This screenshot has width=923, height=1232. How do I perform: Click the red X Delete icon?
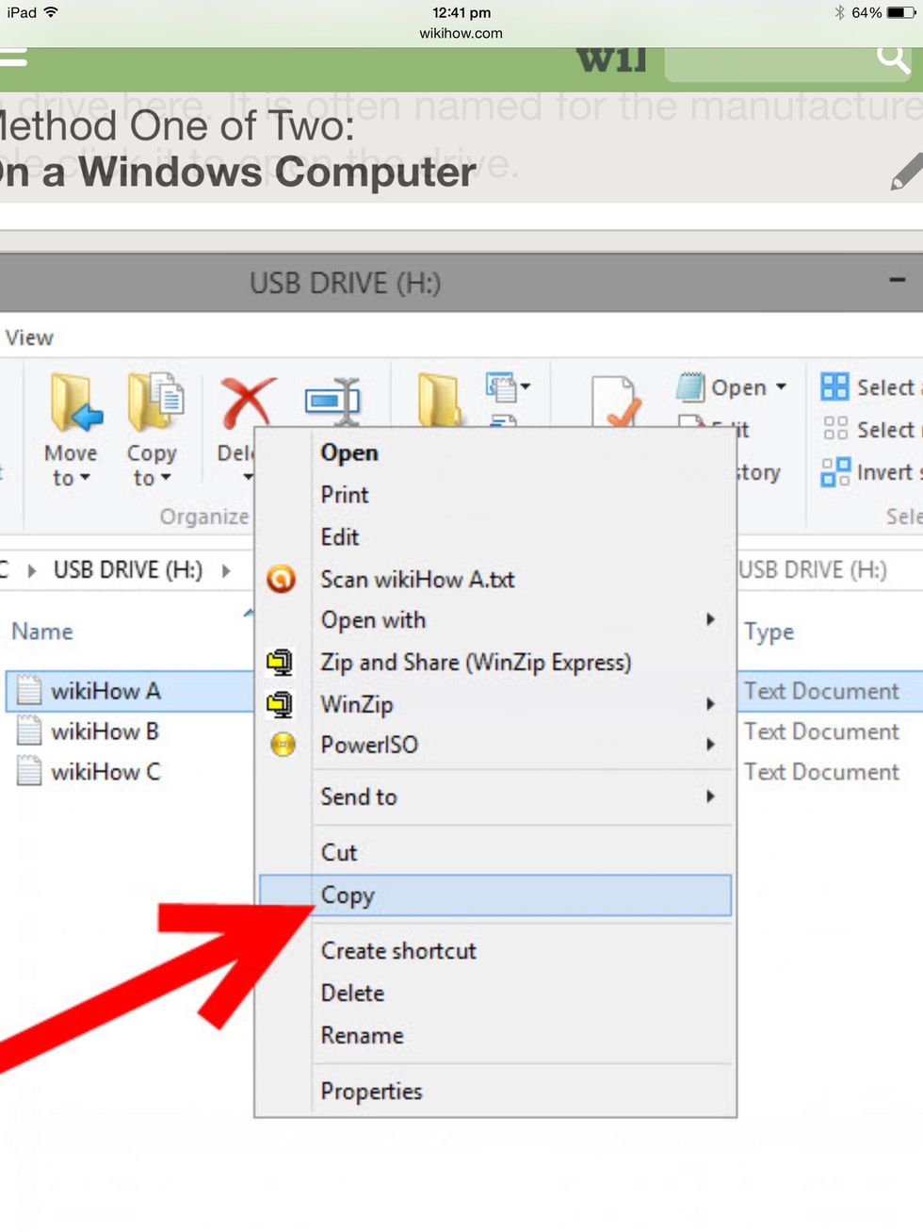(247, 402)
